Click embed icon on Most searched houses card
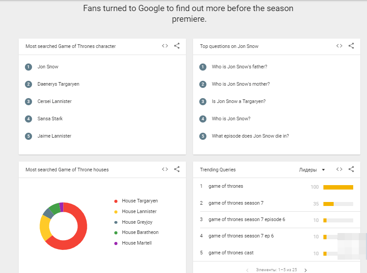This screenshot has height=273, width=367. pos(165,169)
